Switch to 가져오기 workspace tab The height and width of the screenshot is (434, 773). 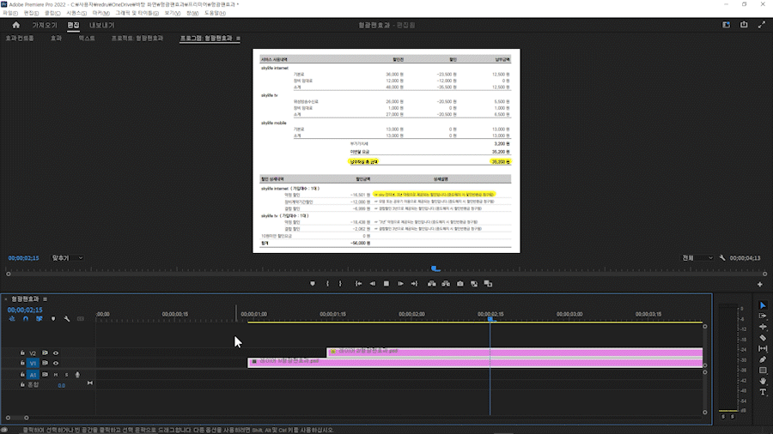[45, 25]
